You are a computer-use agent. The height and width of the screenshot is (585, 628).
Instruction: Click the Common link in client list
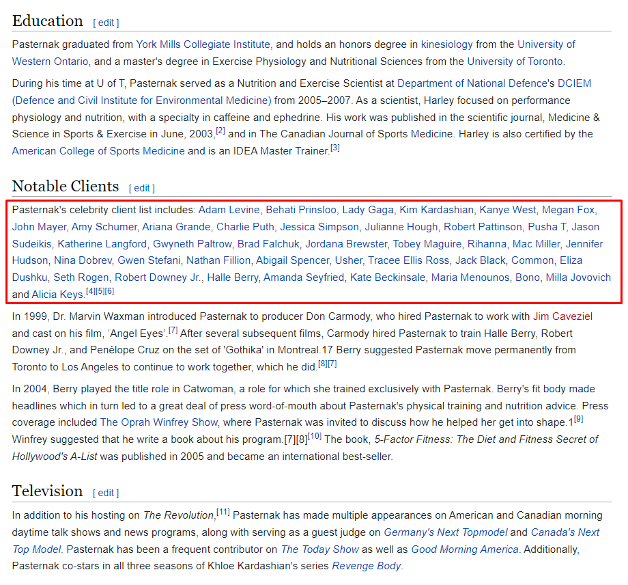tap(532, 260)
